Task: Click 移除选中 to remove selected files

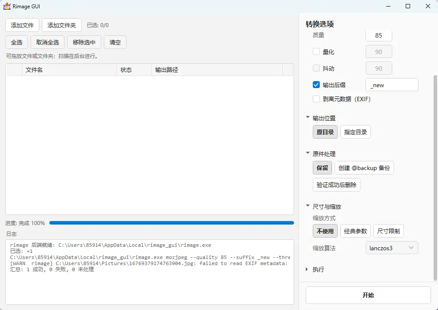Action: [x=84, y=42]
